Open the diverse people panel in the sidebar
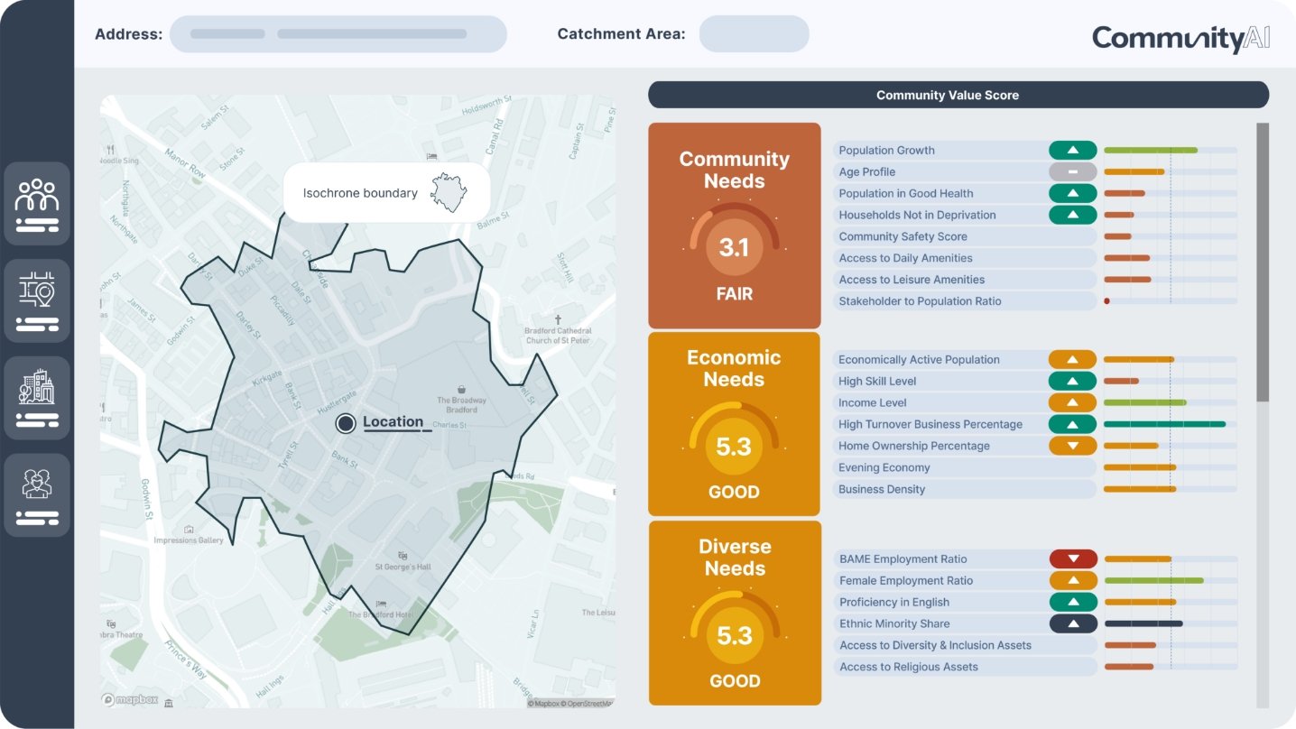This screenshot has width=1296, height=729. [x=37, y=494]
